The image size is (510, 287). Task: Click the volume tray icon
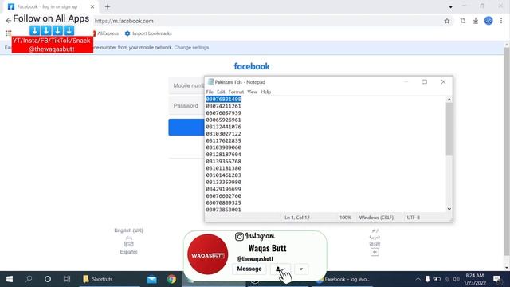click(x=457, y=279)
